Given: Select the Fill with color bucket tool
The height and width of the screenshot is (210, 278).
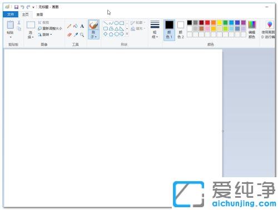Looking at the screenshot, I should (x=76, y=26).
